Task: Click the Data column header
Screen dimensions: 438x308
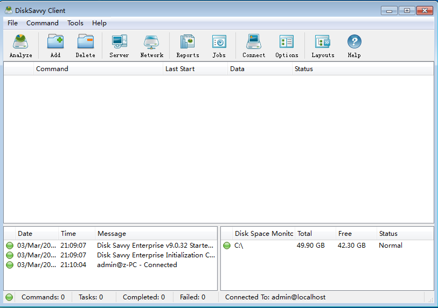Action: tap(260, 69)
